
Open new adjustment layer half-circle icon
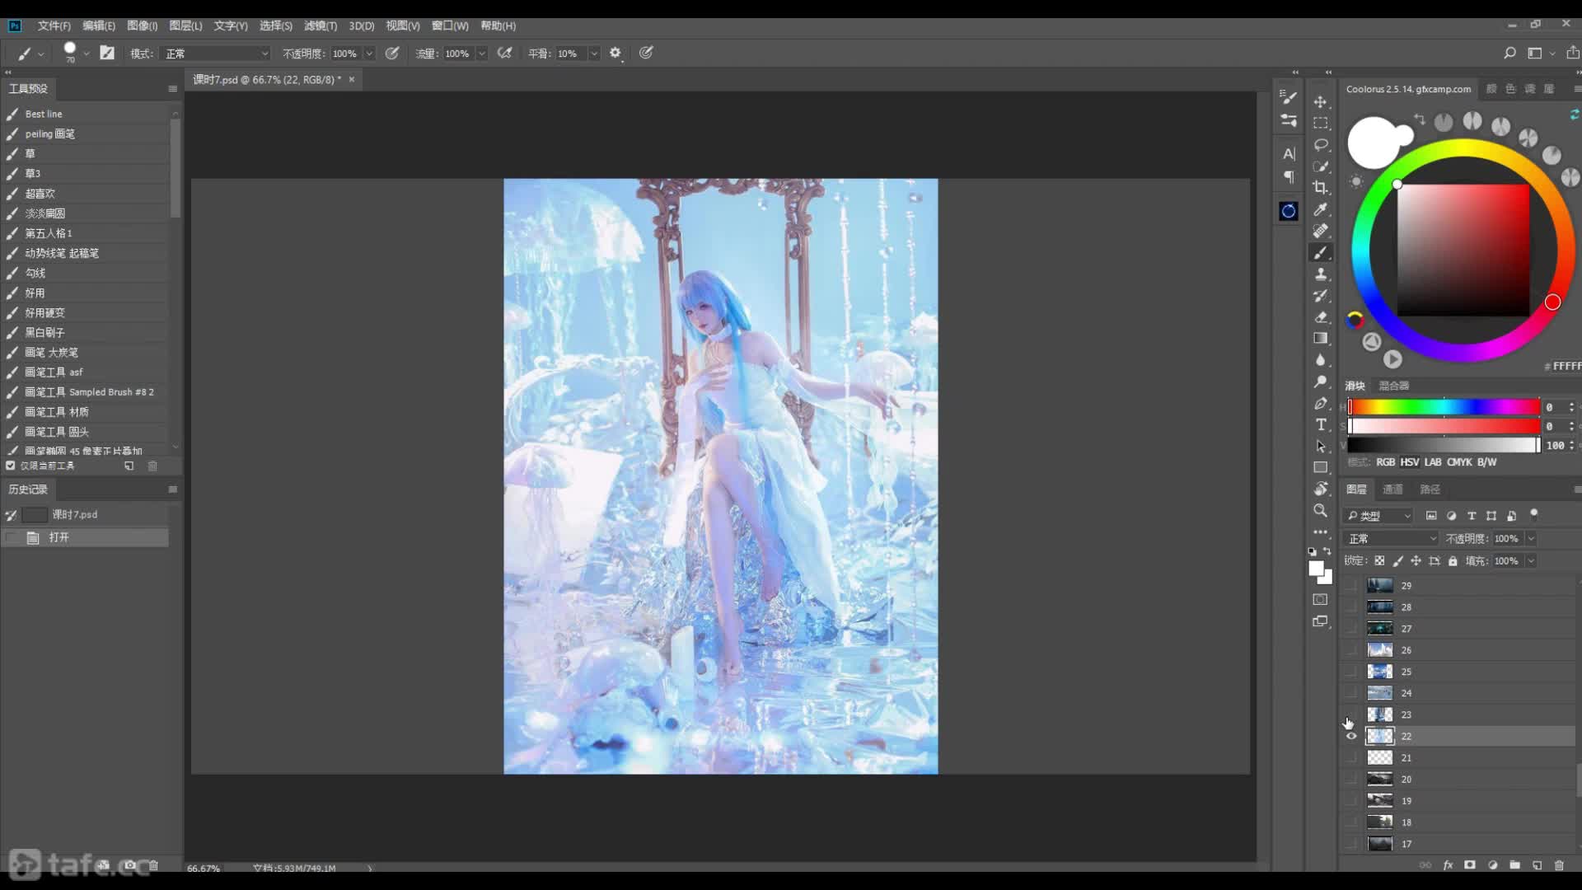(x=1492, y=865)
